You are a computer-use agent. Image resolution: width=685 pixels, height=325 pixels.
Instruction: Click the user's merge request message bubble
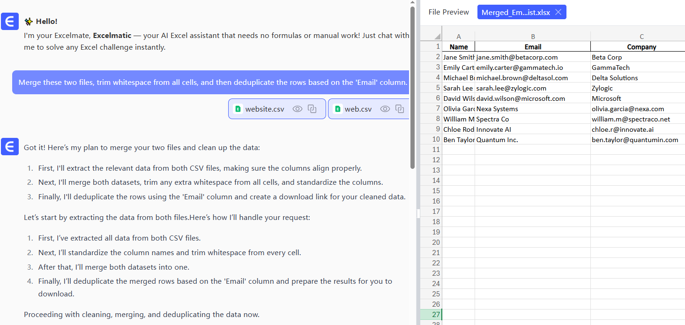(211, 83)
